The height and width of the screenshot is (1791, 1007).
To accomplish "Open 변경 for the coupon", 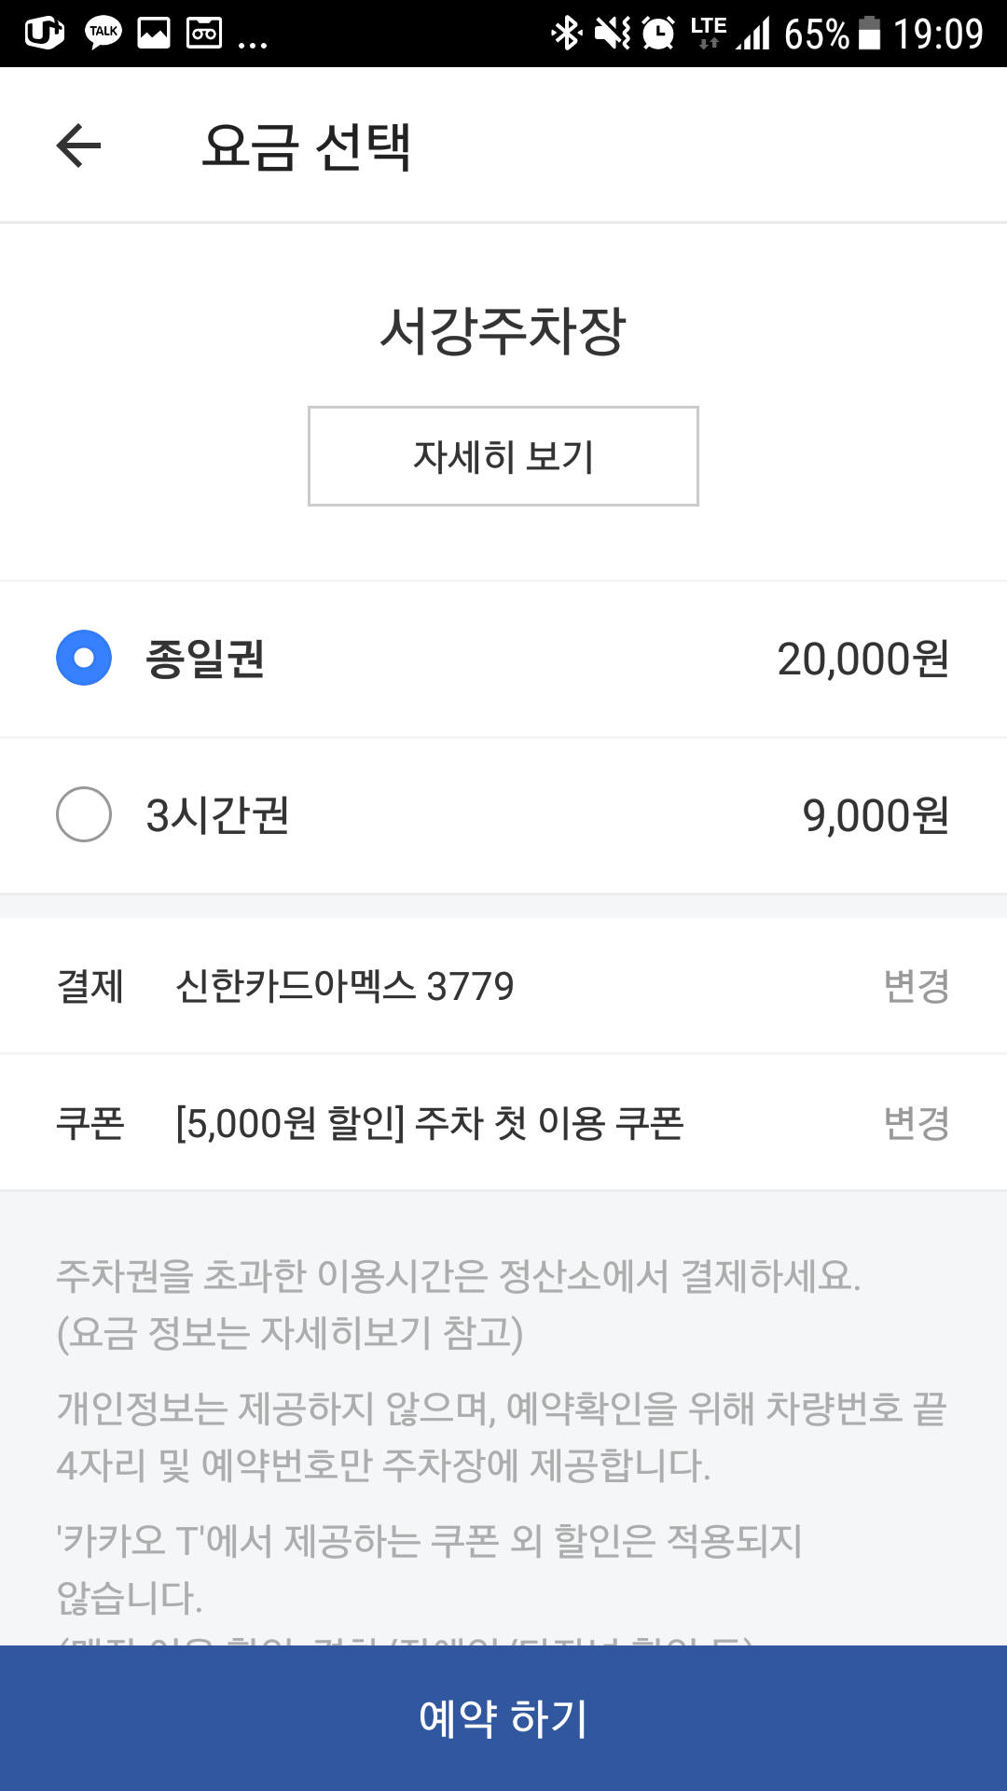I will (x=916, y=1123).
